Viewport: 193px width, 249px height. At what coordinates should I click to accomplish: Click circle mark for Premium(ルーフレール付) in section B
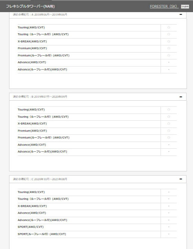(169, 138)
